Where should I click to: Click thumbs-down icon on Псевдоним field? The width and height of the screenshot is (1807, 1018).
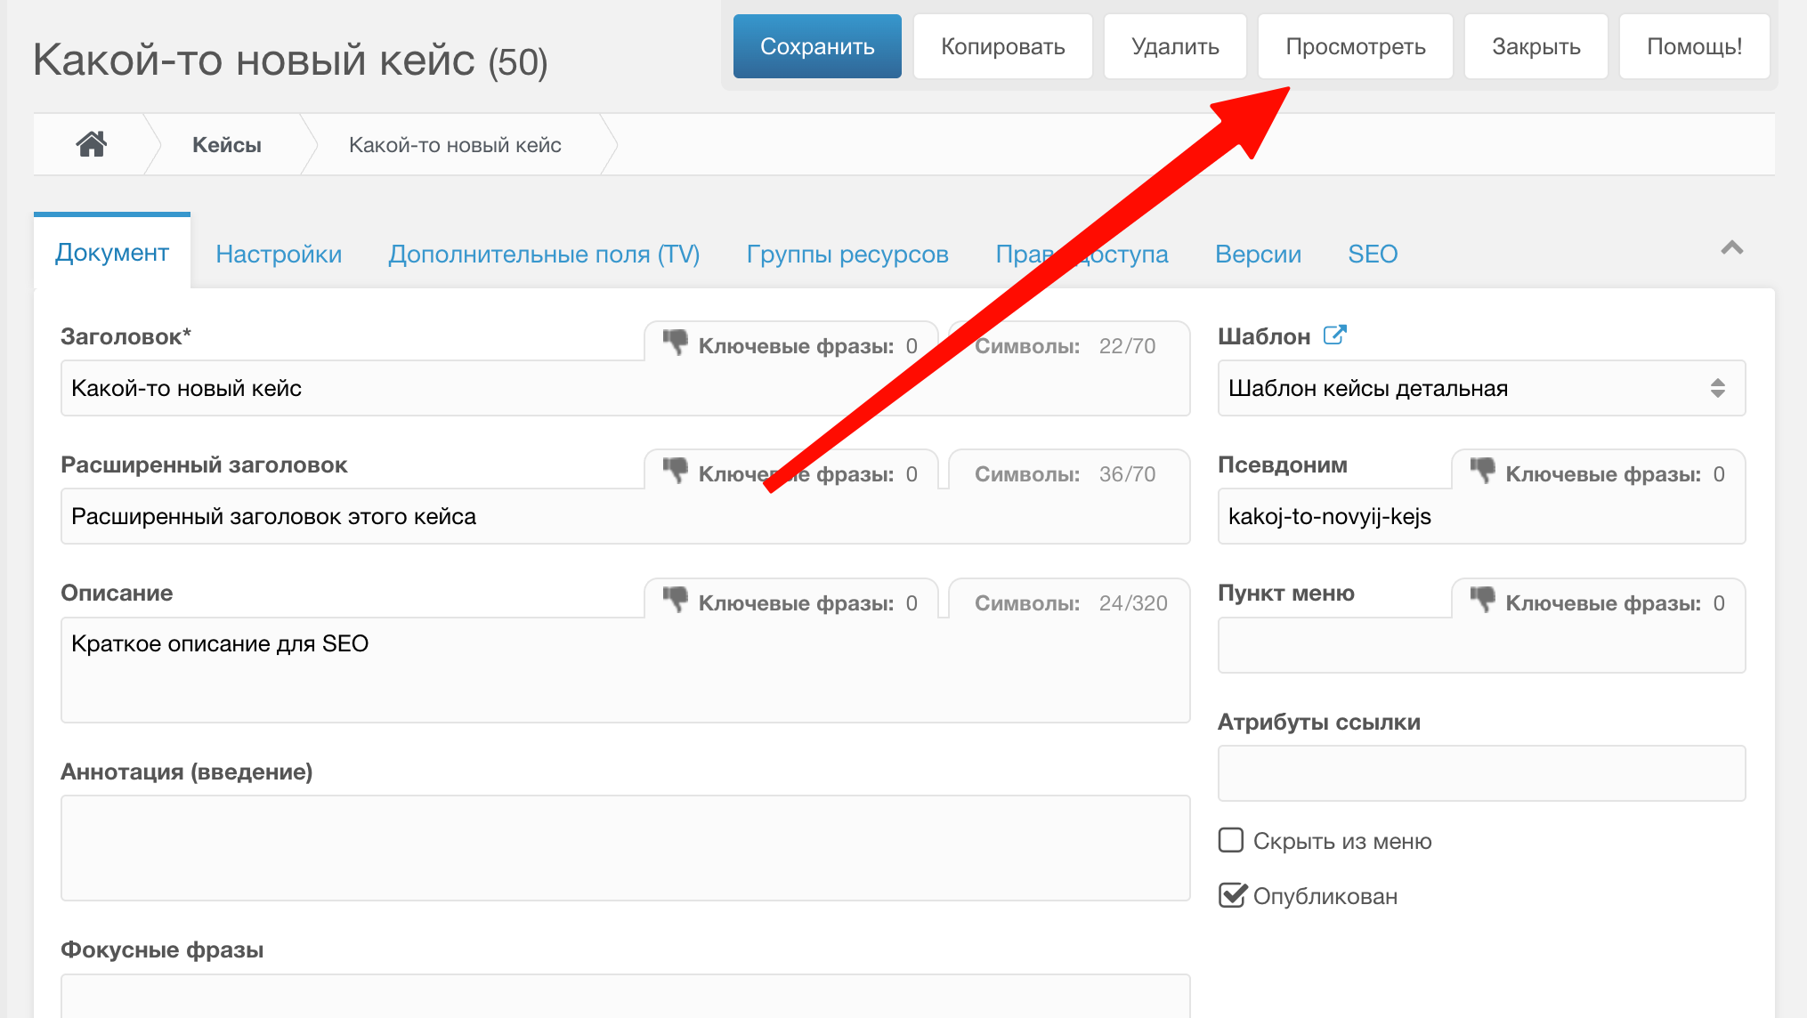coord(1483,472)
